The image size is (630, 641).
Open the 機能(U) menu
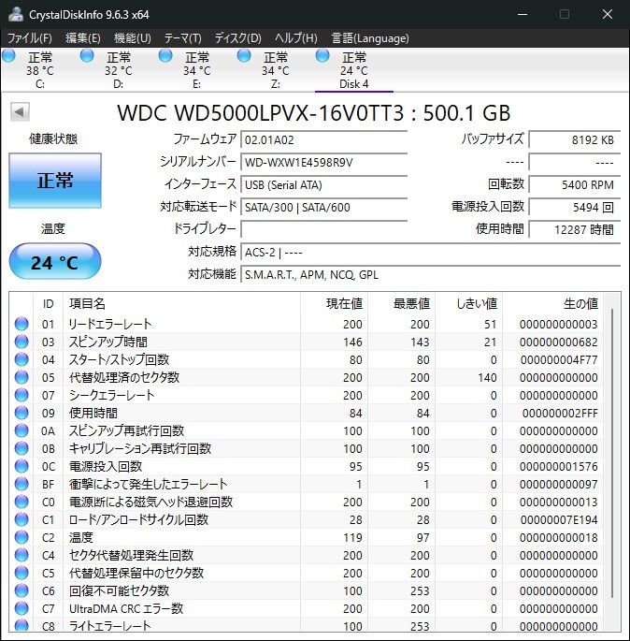pos(133,38)
